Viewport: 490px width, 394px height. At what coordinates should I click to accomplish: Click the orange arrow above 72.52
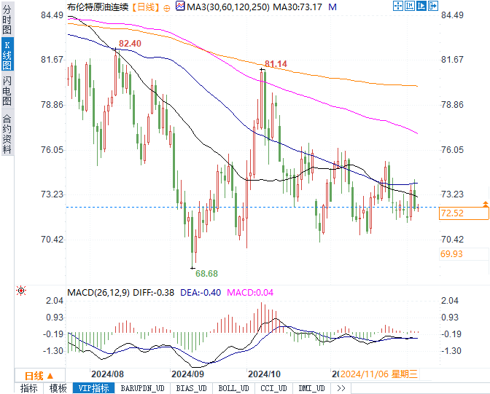486,205
